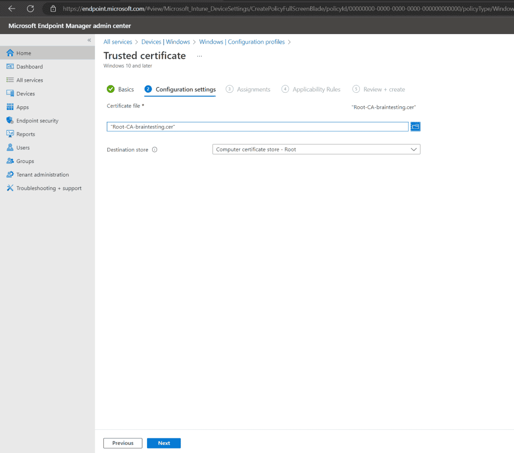Open the Dashboard from the sidebar

pyautogui.click(x=30, y=66)
